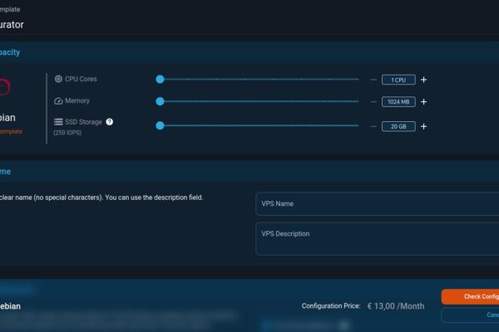Increase CPU cores with plus button
Viewport: 499px width, 332px height.
423,80
